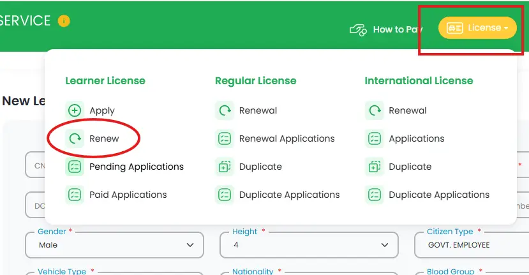This screenshot has height=275, width=529.
Task: Click the Regular License Duplicate icon
Action: [x=225, y=167]
